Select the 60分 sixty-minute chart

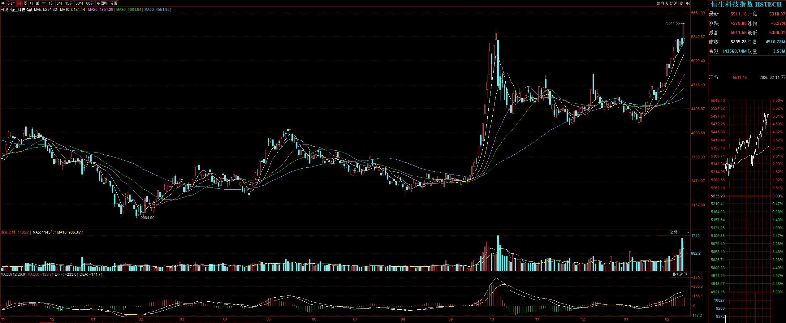(x=90, y=3)
